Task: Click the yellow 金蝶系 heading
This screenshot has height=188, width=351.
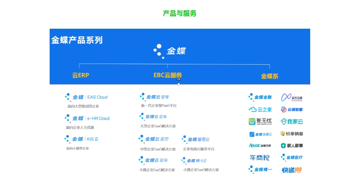Action: pyautogui.click(x=270, y=77)
